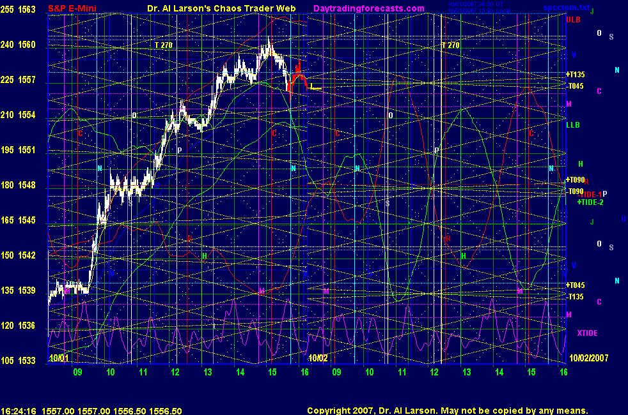The width and height of the screenshot is (628, 415).
Task: Click the '225 1557' price axis label
Action: (x=18, y=80)
